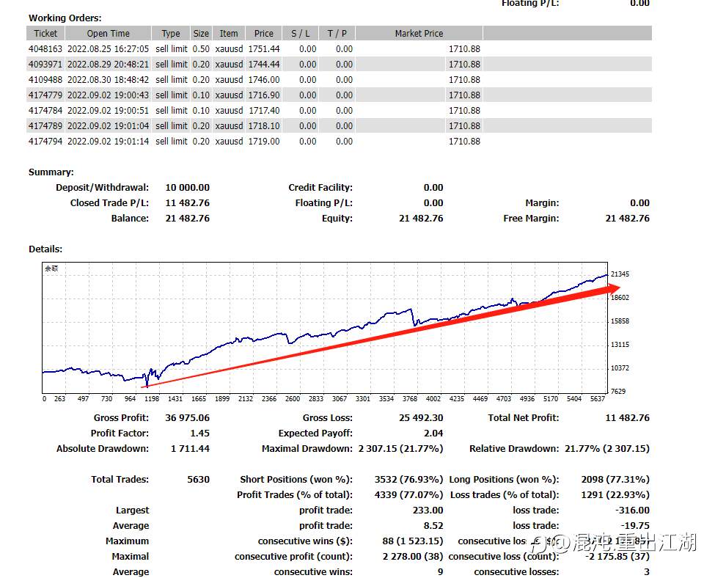704x578 pixels.
Task: Select ticket number 4174789
Action: (x=45, y=125)
